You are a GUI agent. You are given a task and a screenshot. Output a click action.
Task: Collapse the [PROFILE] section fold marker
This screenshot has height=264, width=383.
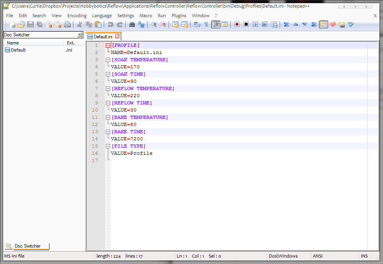coord(108,45)
